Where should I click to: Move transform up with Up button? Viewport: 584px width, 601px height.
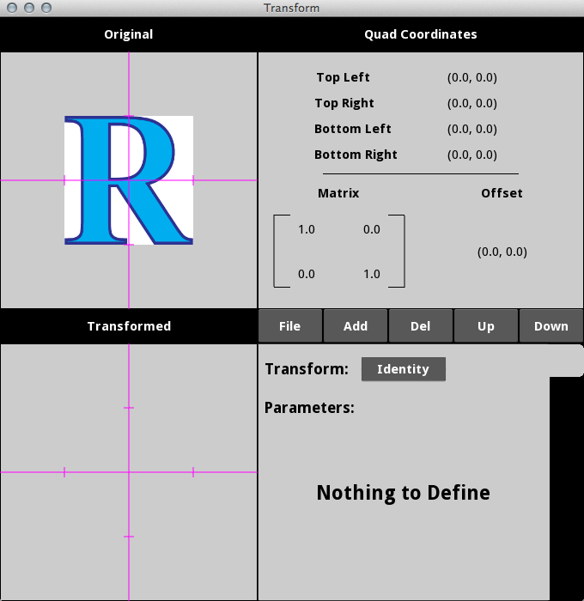(x=486, y=326)
